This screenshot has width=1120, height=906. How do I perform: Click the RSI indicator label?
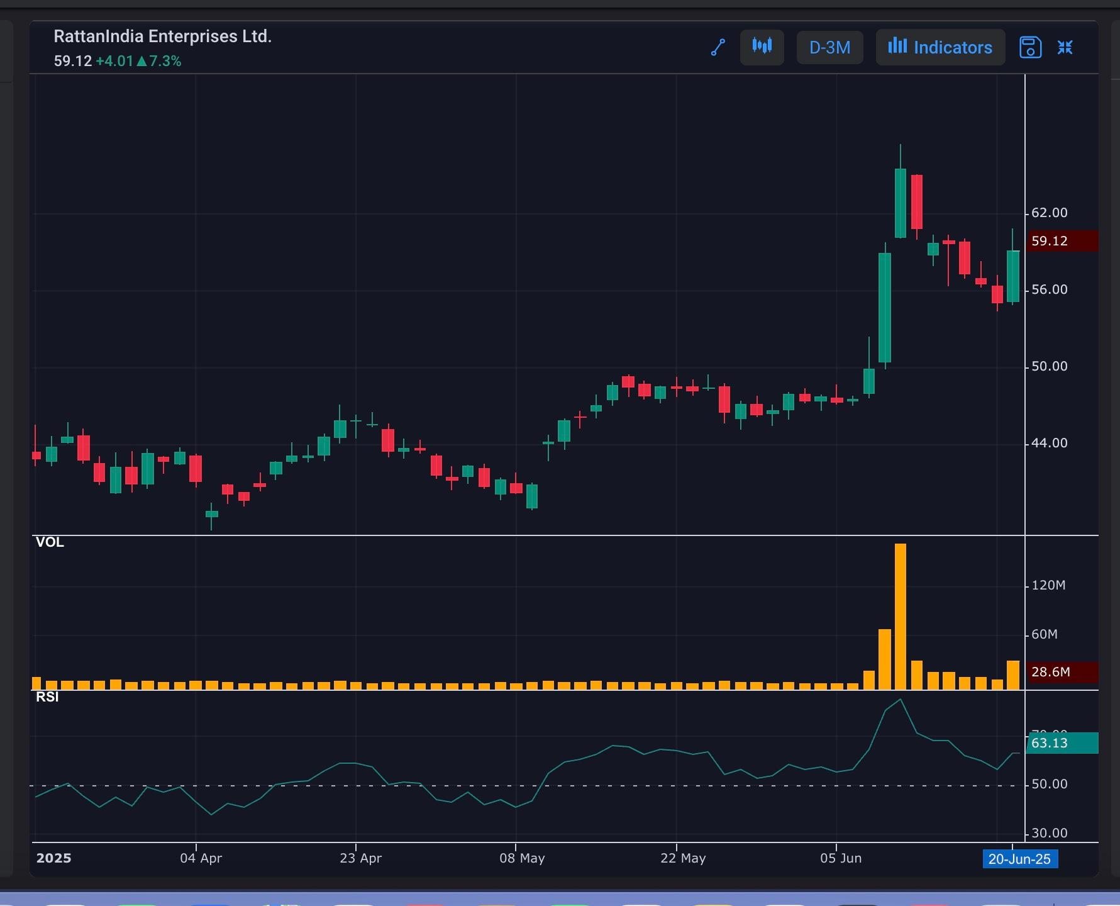tap(47, 697)
